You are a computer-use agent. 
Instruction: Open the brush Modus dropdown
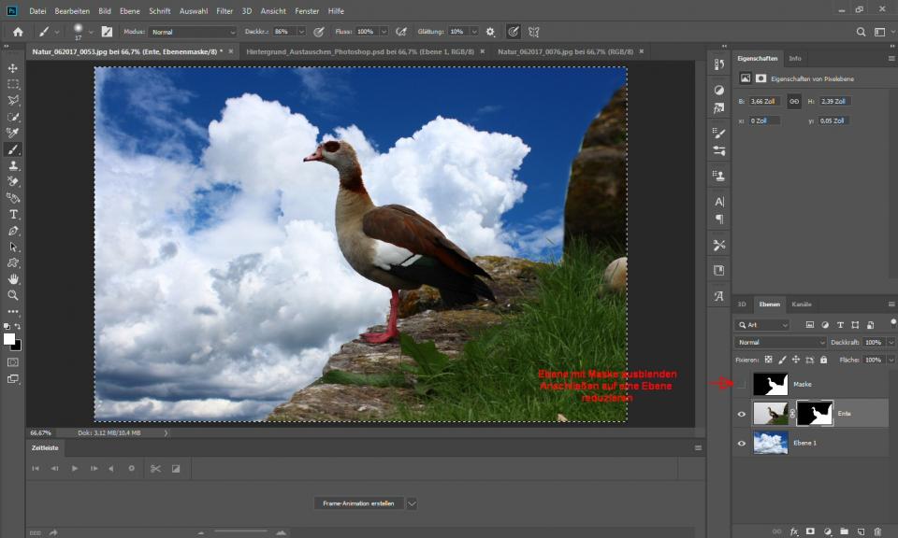(x=192, y=32)
